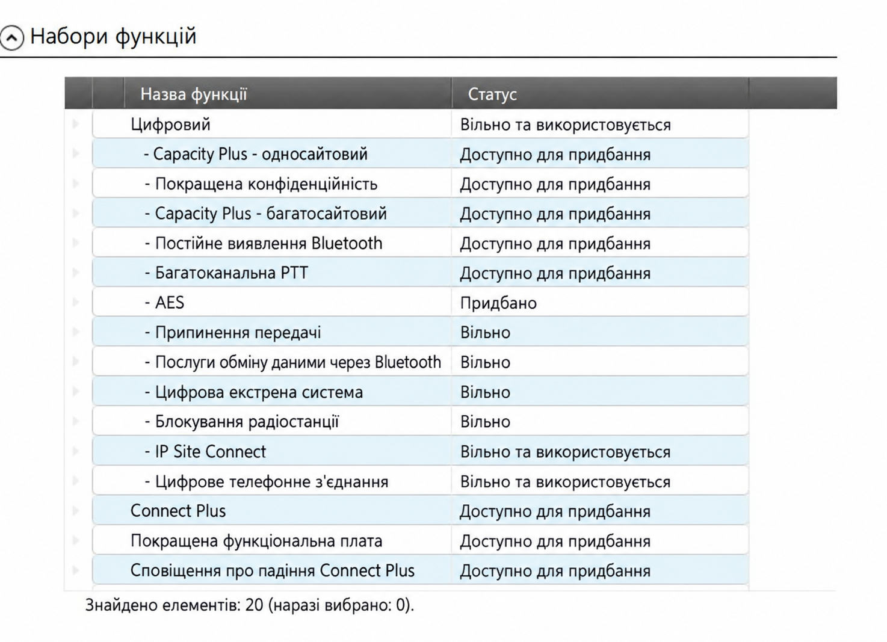Select Припинення передачі feature name
The image size is (887, 642).
[x=232, y=333]
